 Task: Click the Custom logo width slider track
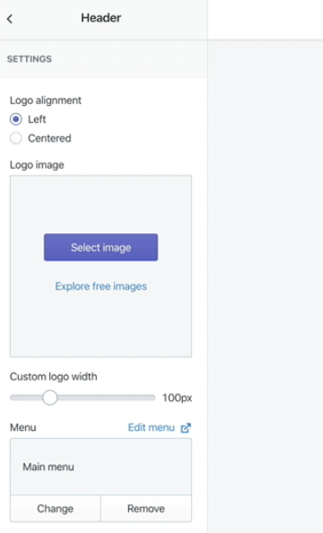(x=83, y=398)
